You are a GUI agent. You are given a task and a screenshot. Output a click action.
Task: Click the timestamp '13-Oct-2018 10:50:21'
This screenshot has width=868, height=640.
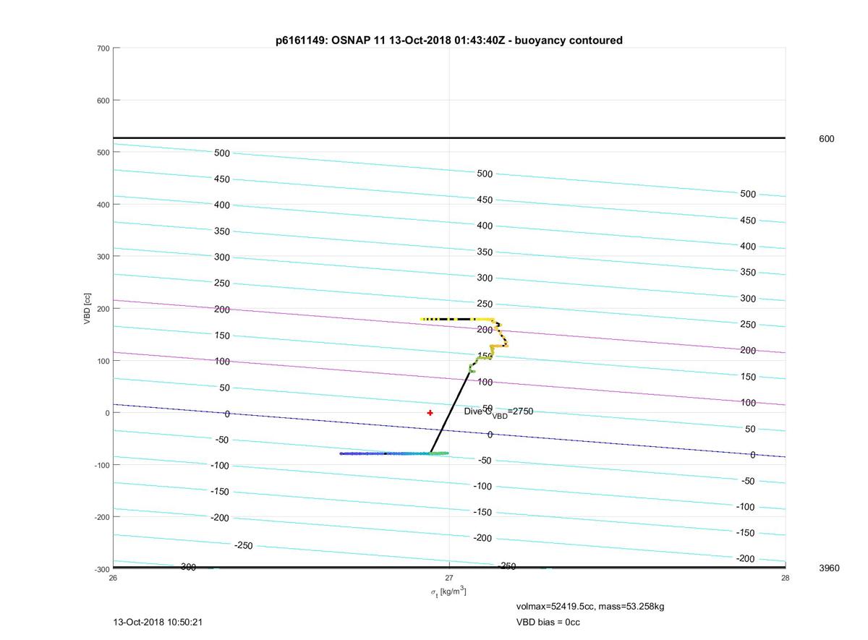(158, 622)
